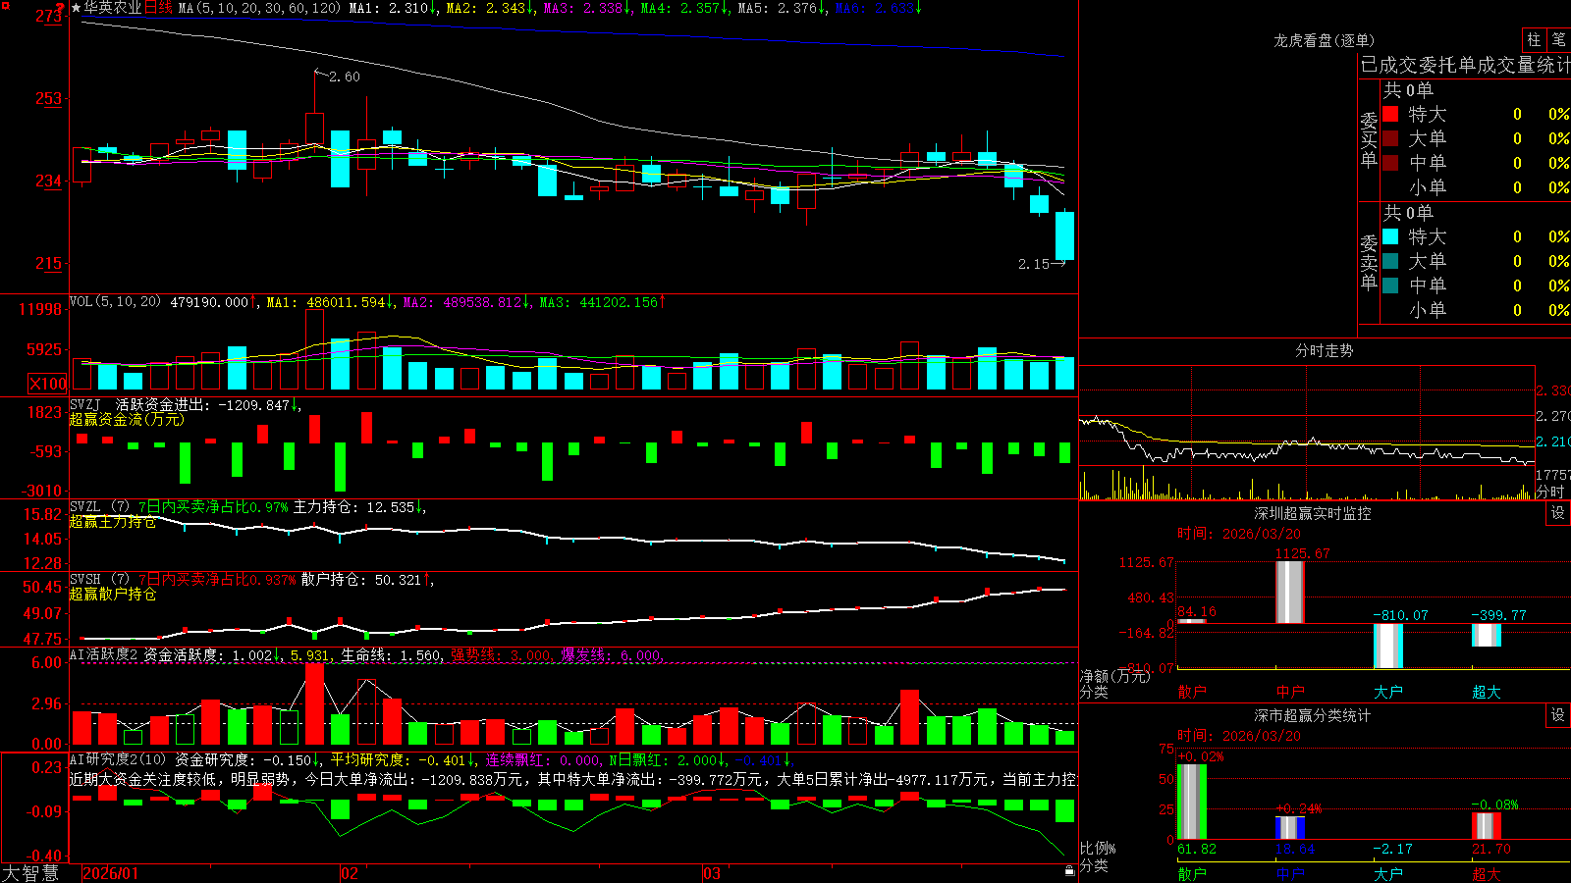Image resolution: width=1571 pixels, height=883 pixels.
Task: Click the red 超大 bar in 深市超赢分类统计
Action: click(x=1487, y=826)
